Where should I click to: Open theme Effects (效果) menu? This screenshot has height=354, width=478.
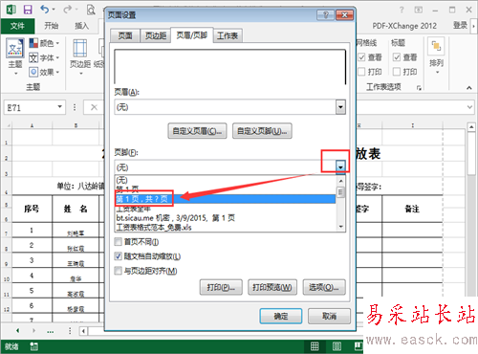[x=44, y=72]
